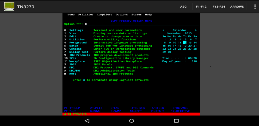Click the 9=SWAP PF key

pyautogui.click(x=116, y=111)
